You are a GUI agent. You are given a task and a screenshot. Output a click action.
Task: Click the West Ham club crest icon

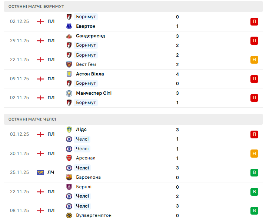(x=69, y=64)
